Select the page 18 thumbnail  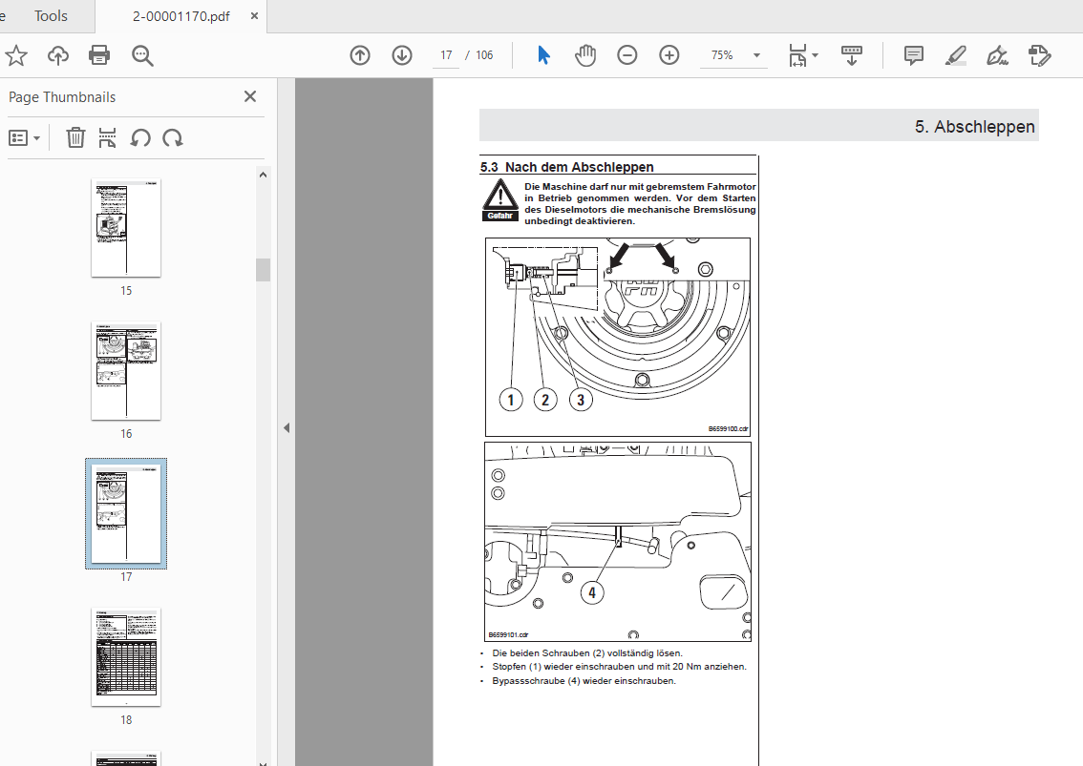(126, 657)
